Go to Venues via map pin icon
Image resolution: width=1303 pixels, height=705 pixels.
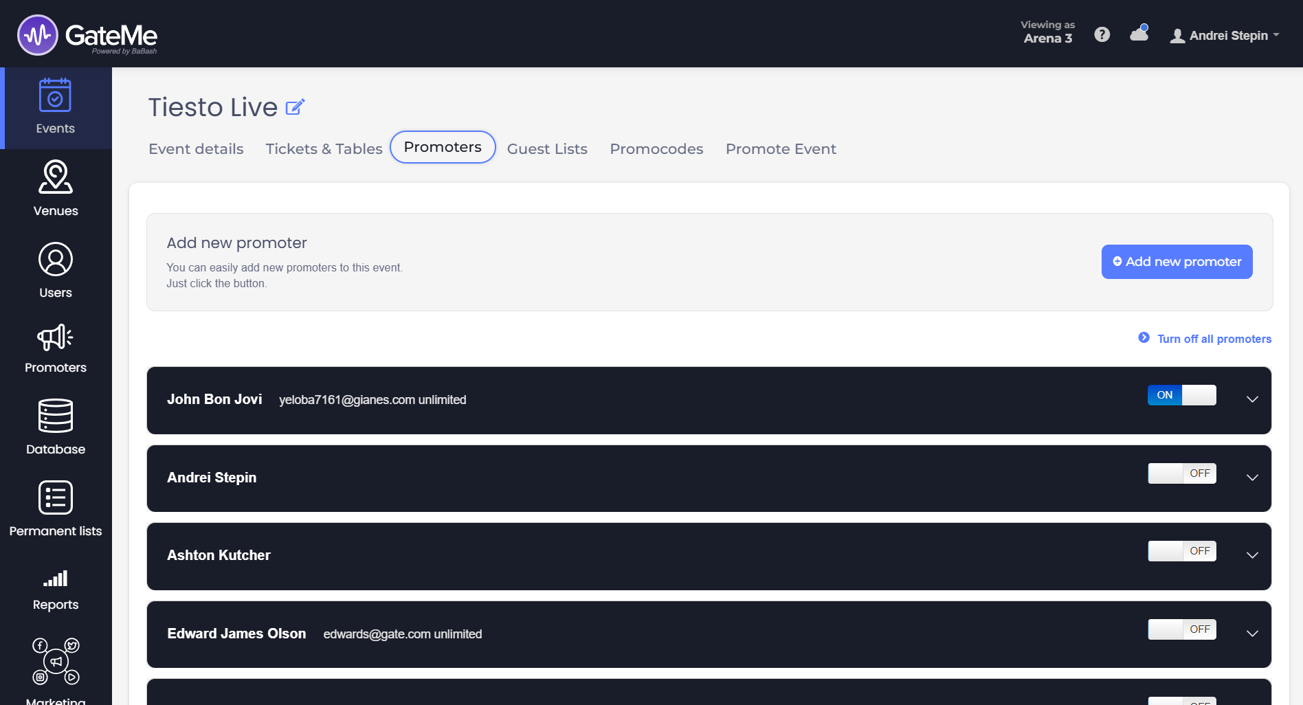click(55, 178)
